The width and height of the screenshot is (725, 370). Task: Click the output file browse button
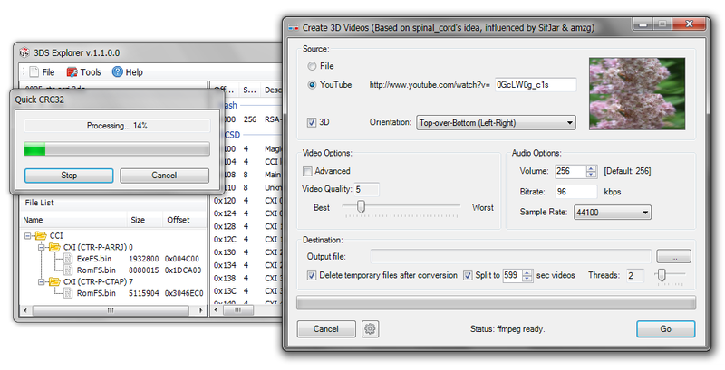point(673,257)
